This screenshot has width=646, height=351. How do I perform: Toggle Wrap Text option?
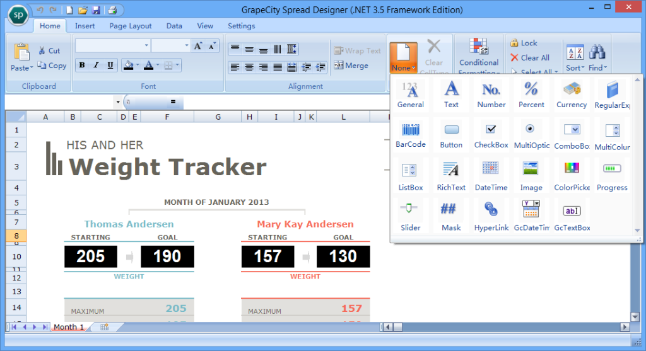coord(358,50)
